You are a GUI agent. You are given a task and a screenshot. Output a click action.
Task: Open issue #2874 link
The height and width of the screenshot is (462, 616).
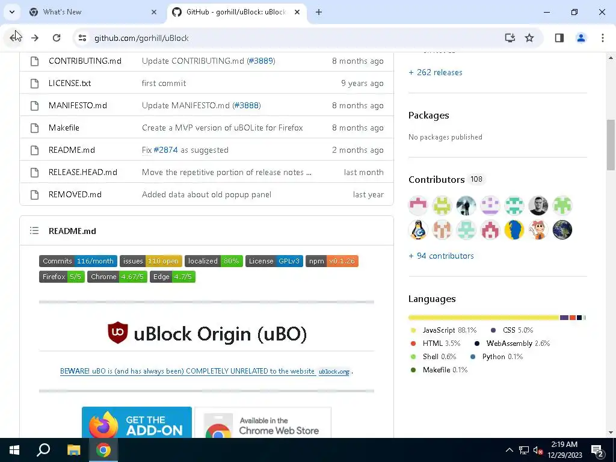(165, 150)
